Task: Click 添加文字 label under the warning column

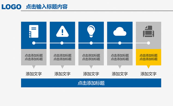Action: tap(62, 74)
